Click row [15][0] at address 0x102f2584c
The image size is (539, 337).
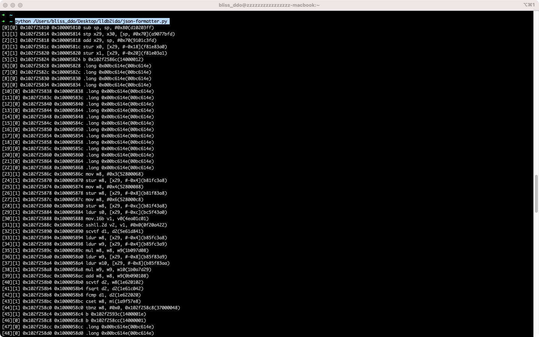coord(78,123)
